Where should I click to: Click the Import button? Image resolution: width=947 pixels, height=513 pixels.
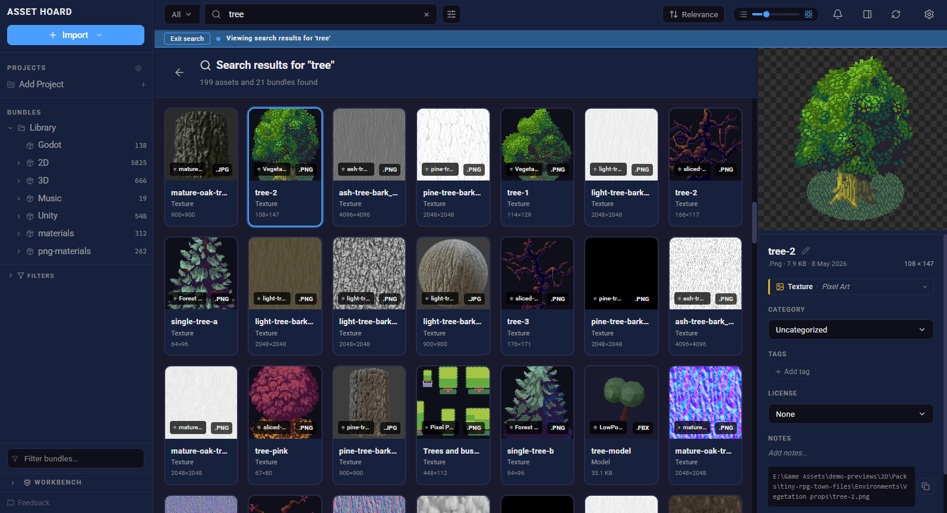pos(75,35)
